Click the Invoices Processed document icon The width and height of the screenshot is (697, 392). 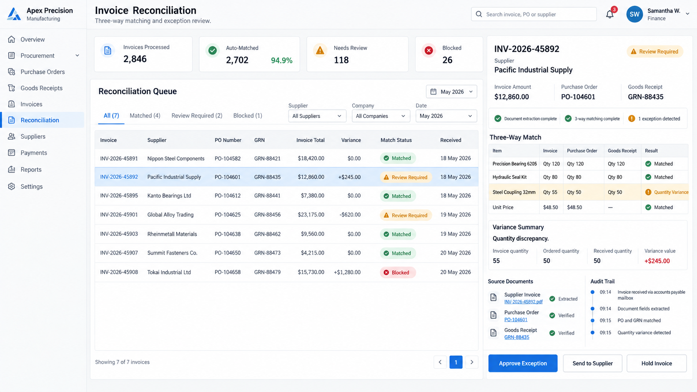[x=108, y=51]
